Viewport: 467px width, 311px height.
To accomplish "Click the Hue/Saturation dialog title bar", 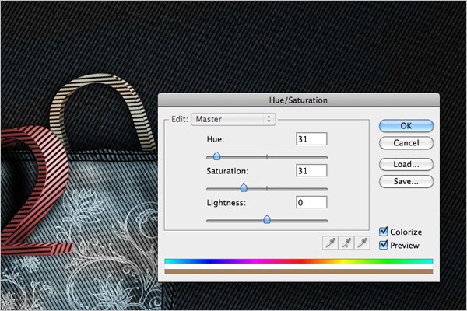I will (298, 100).
